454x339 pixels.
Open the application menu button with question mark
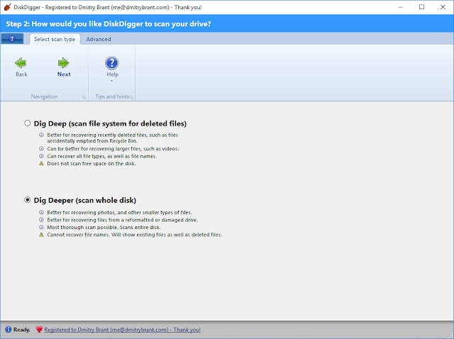tap(12, 39)
